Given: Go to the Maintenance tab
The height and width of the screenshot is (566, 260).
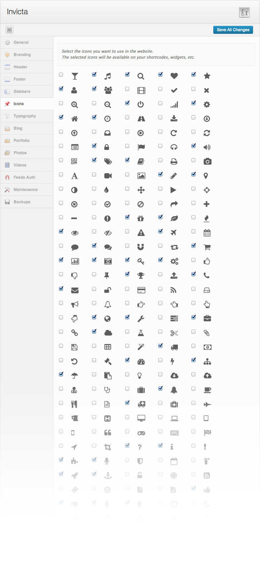Looking at the screenshot, I should coord(26,190).
